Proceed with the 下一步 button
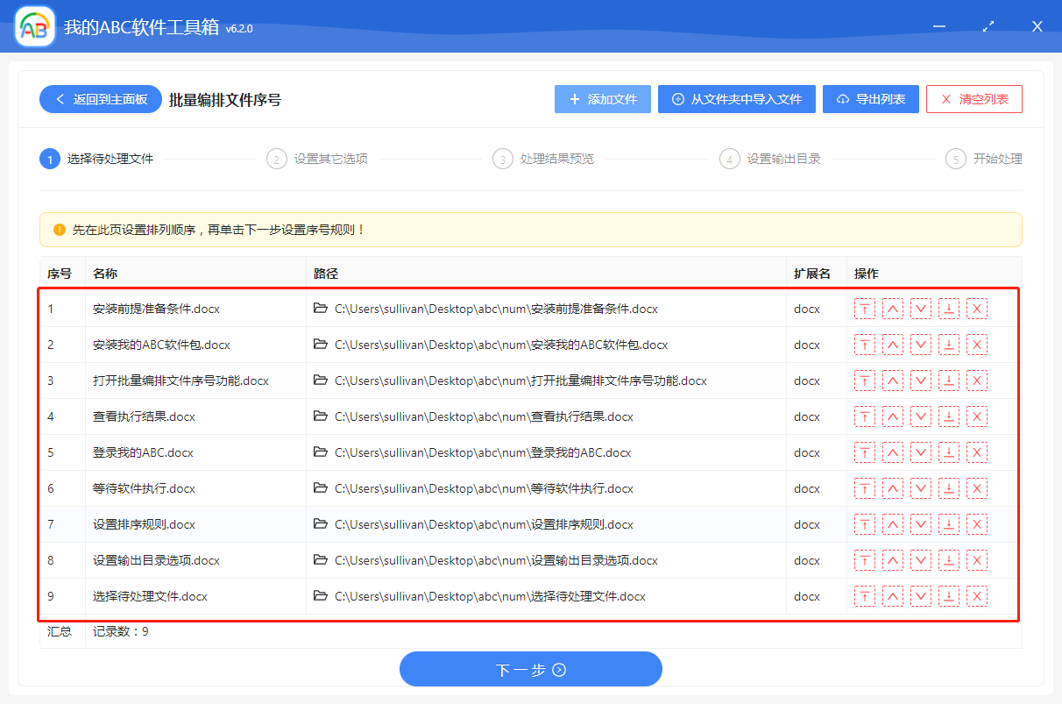Viewport: 1062px width, 704px height. coord(530,670)
